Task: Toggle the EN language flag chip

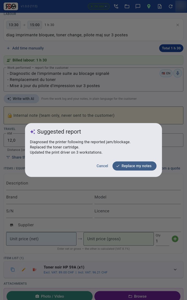Action: point(166,73)
